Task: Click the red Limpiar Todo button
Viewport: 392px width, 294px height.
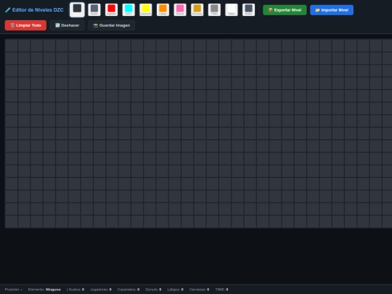Action: [25, 25]
